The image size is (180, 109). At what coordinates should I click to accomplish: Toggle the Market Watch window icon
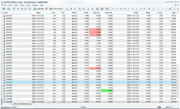click(14, 9)
